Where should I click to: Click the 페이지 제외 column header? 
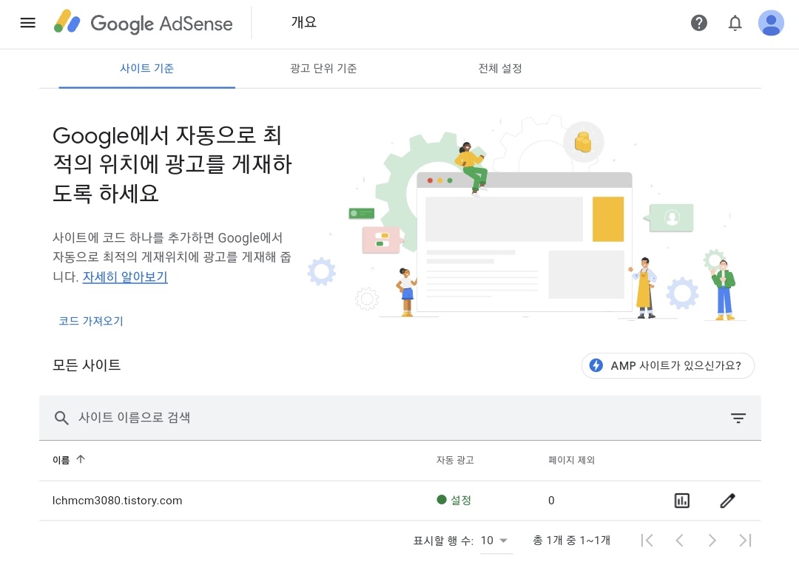(571, 461)
